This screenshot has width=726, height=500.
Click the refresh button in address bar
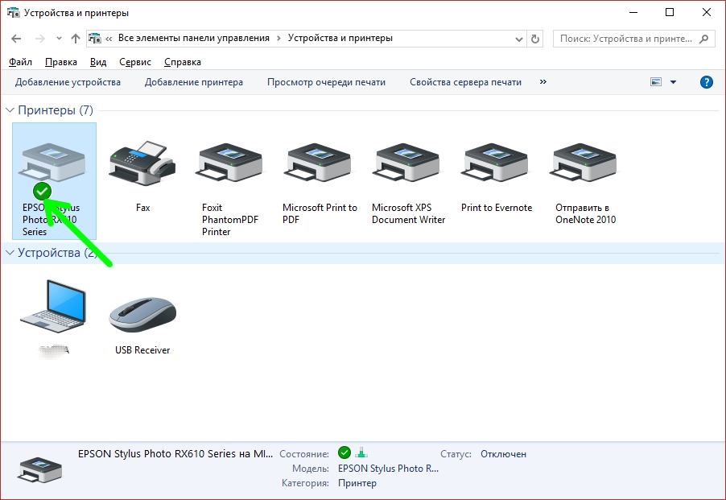pos(535,39)
